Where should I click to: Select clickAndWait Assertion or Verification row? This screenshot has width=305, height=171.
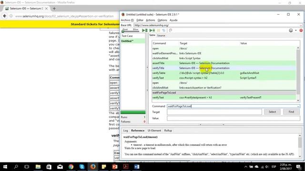(x=224, y=88)
